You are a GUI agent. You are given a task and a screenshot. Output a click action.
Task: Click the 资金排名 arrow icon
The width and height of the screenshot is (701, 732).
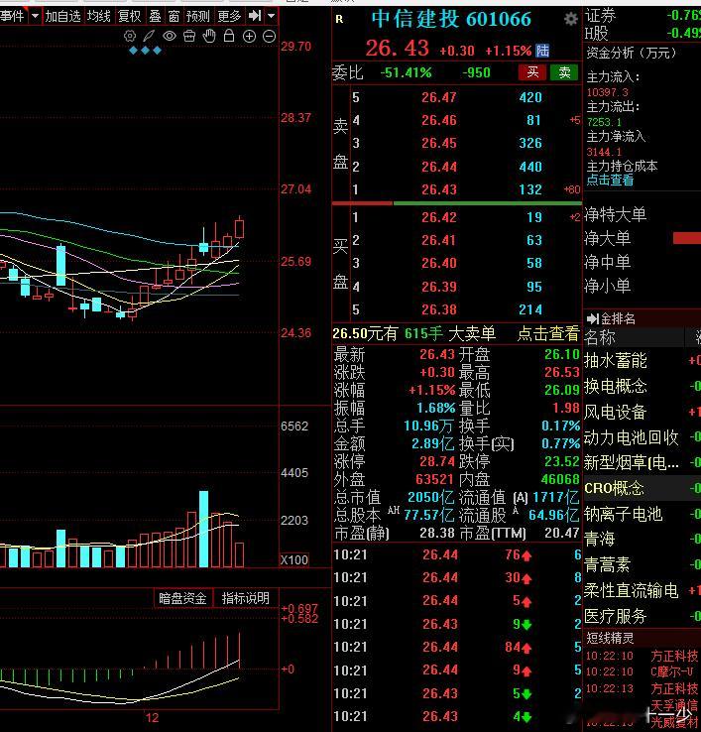(x=593, y=318)
